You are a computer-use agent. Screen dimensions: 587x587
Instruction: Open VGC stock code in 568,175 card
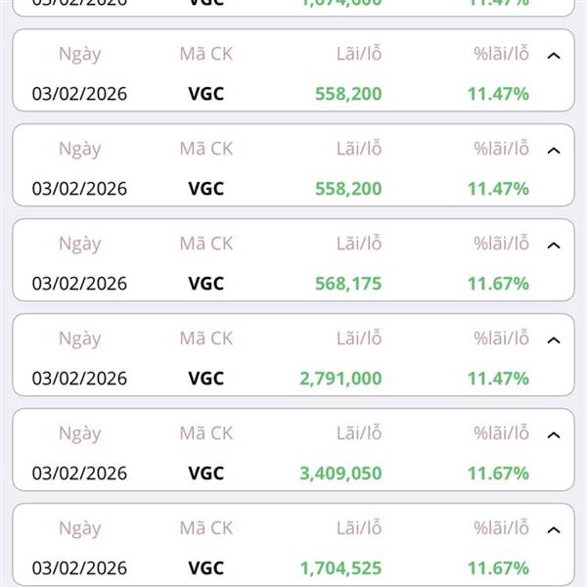click(205, 284)
